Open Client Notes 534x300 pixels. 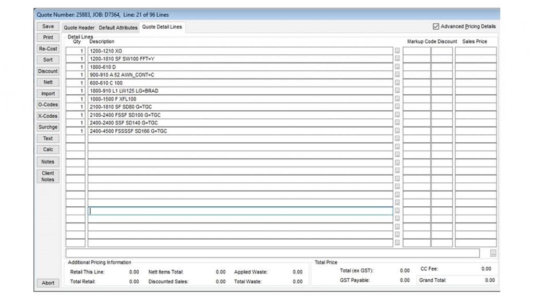(x=48, y=176)
